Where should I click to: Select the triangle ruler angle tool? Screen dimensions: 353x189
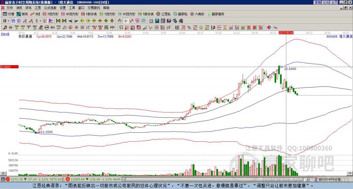[x=64, y=28]
